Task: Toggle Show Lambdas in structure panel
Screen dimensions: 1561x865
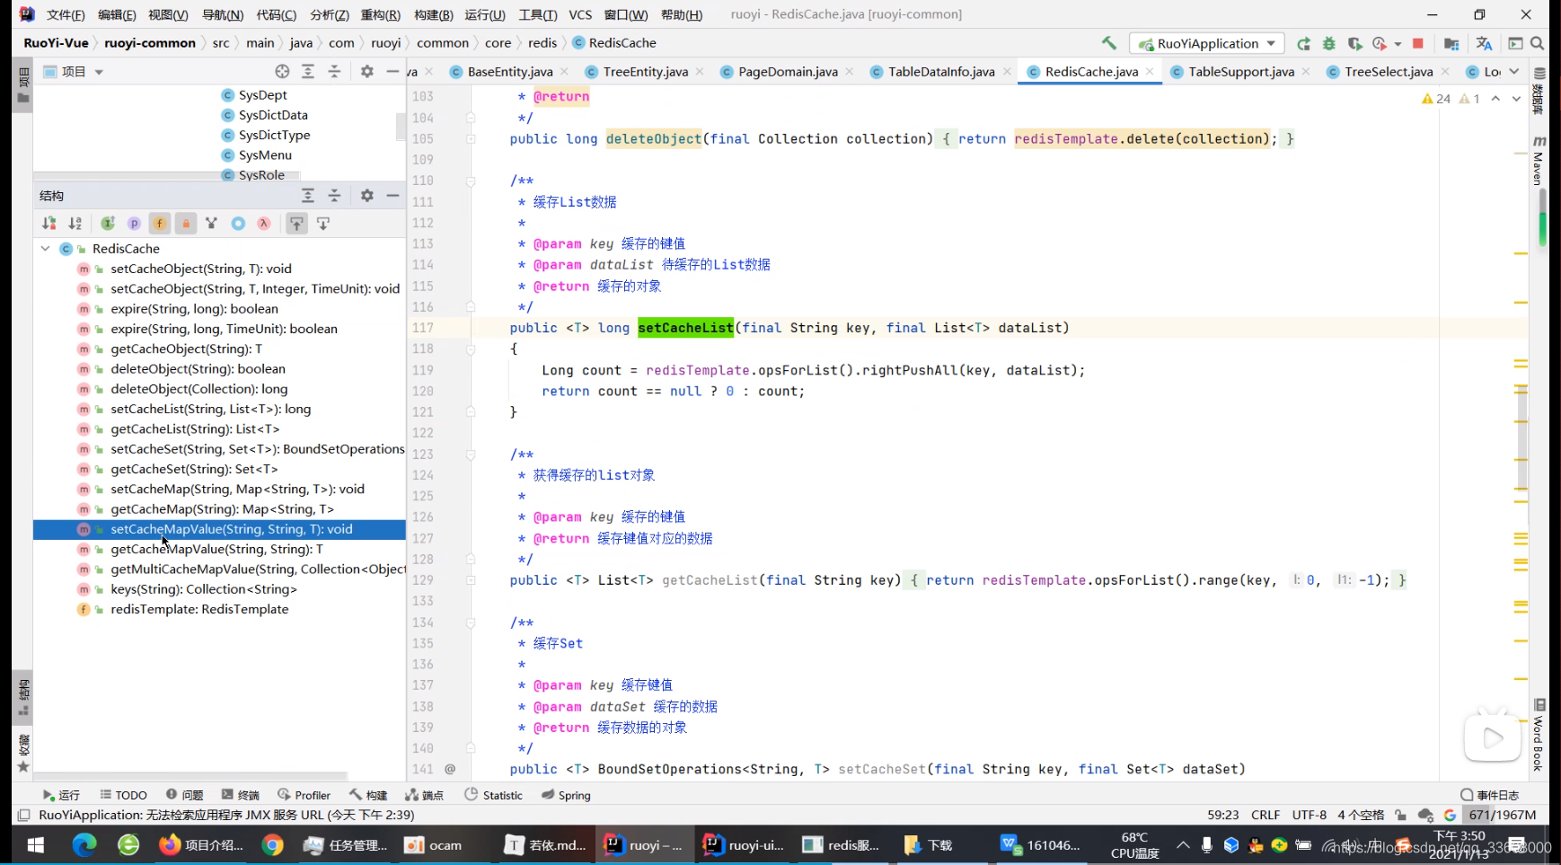Action: coord(264,223)
